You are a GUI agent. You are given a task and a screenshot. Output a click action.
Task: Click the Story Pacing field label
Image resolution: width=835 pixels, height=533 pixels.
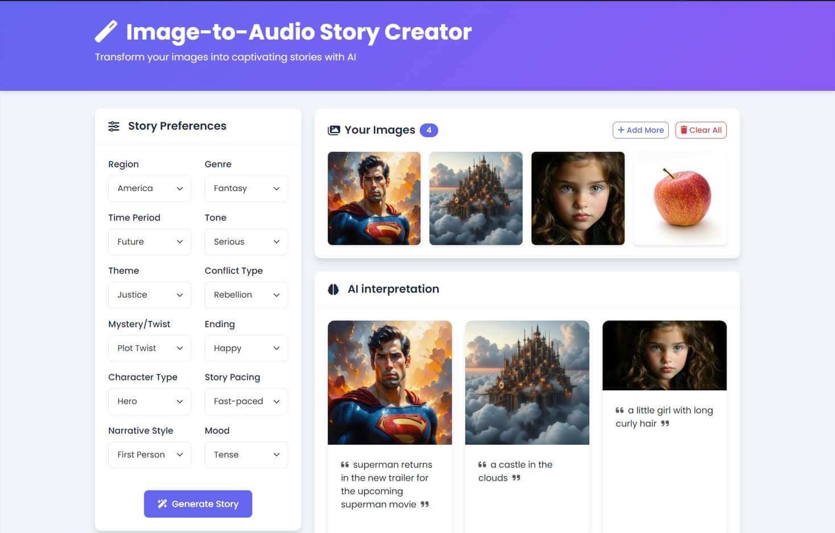tap(232, 377)
